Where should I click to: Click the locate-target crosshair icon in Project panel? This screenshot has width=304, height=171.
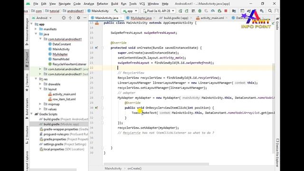pos(64,18)
